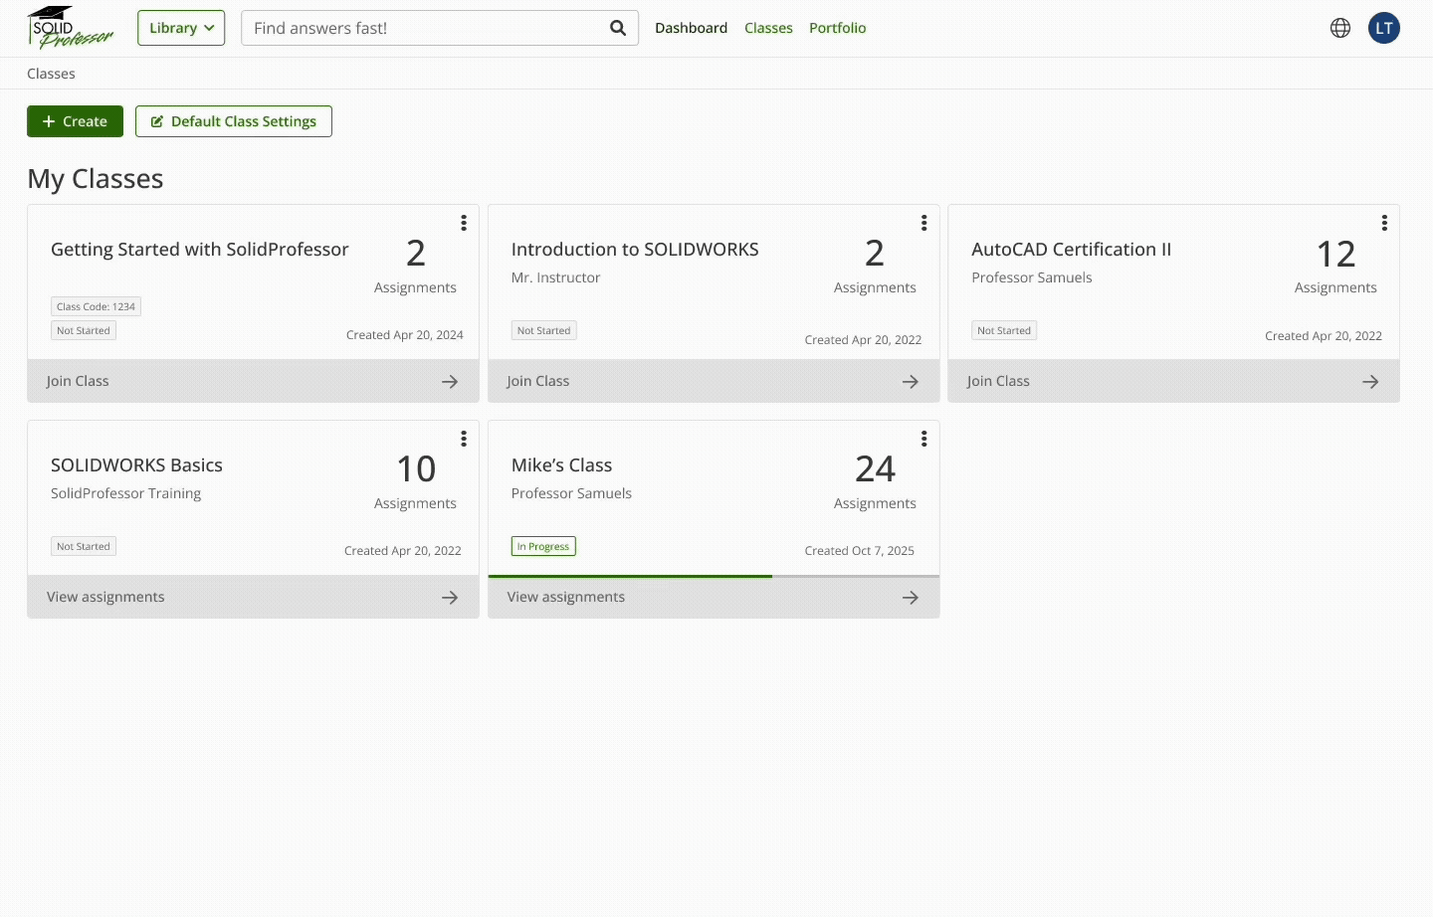
Task: Click Created Oct 7, 2025 date
Action: click(859, 551)
